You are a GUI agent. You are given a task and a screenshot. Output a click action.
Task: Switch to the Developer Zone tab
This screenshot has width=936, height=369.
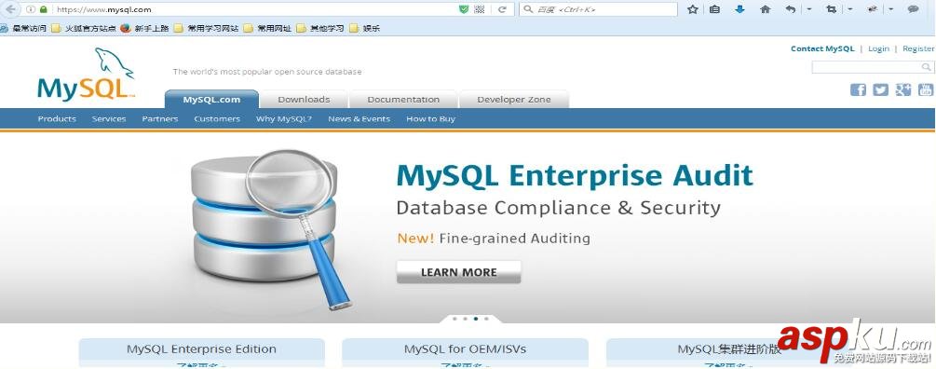(514, 99)
